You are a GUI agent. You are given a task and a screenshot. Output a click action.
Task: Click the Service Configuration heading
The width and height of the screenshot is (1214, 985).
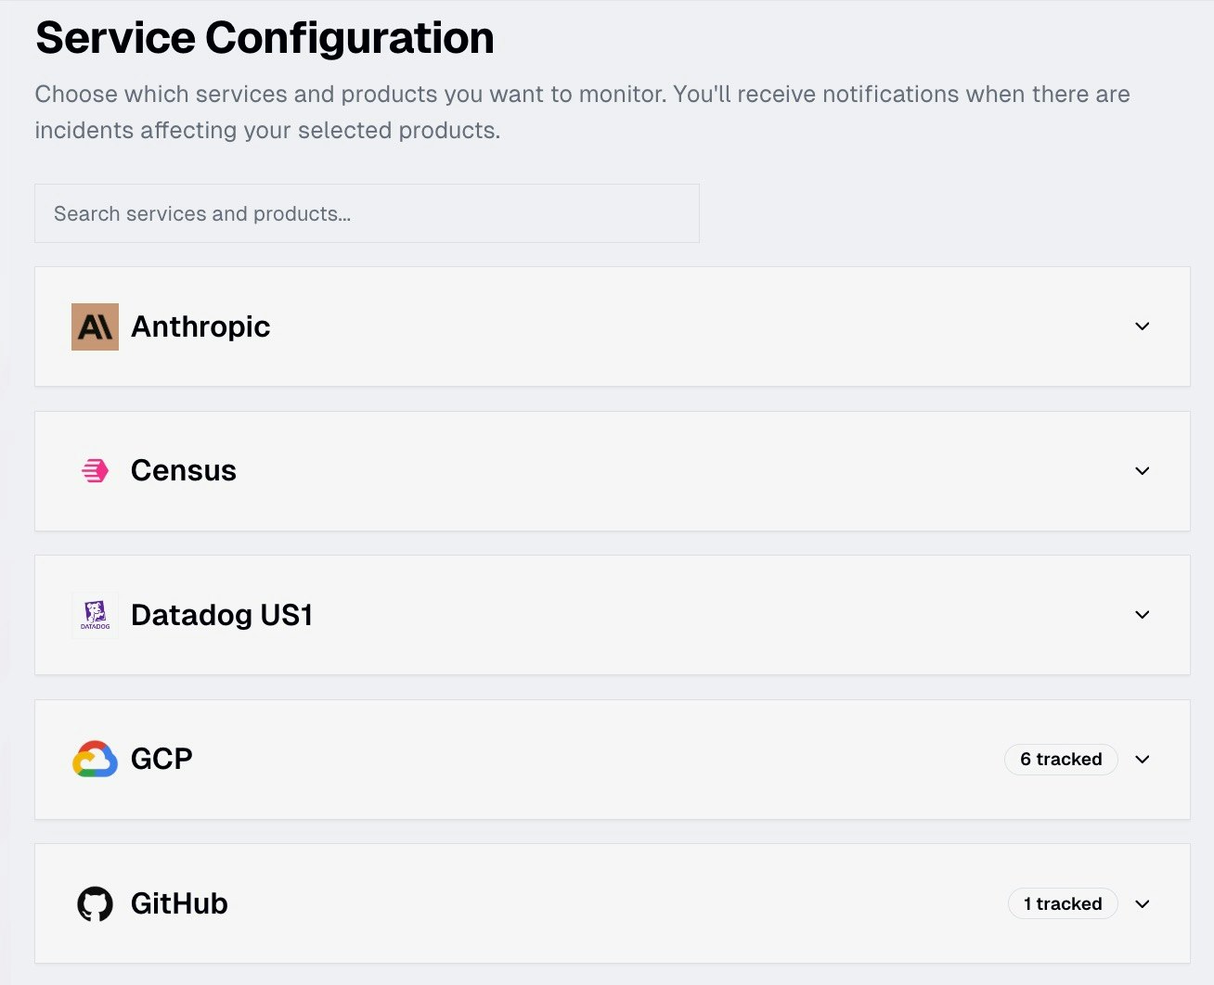point(265,38)
